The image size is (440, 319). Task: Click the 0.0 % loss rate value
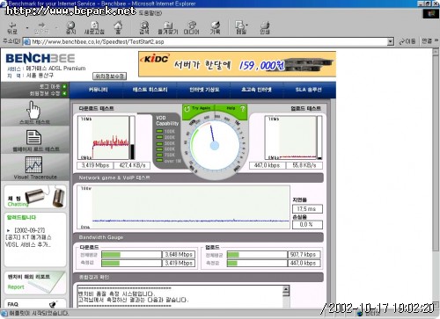click(307, 224)
